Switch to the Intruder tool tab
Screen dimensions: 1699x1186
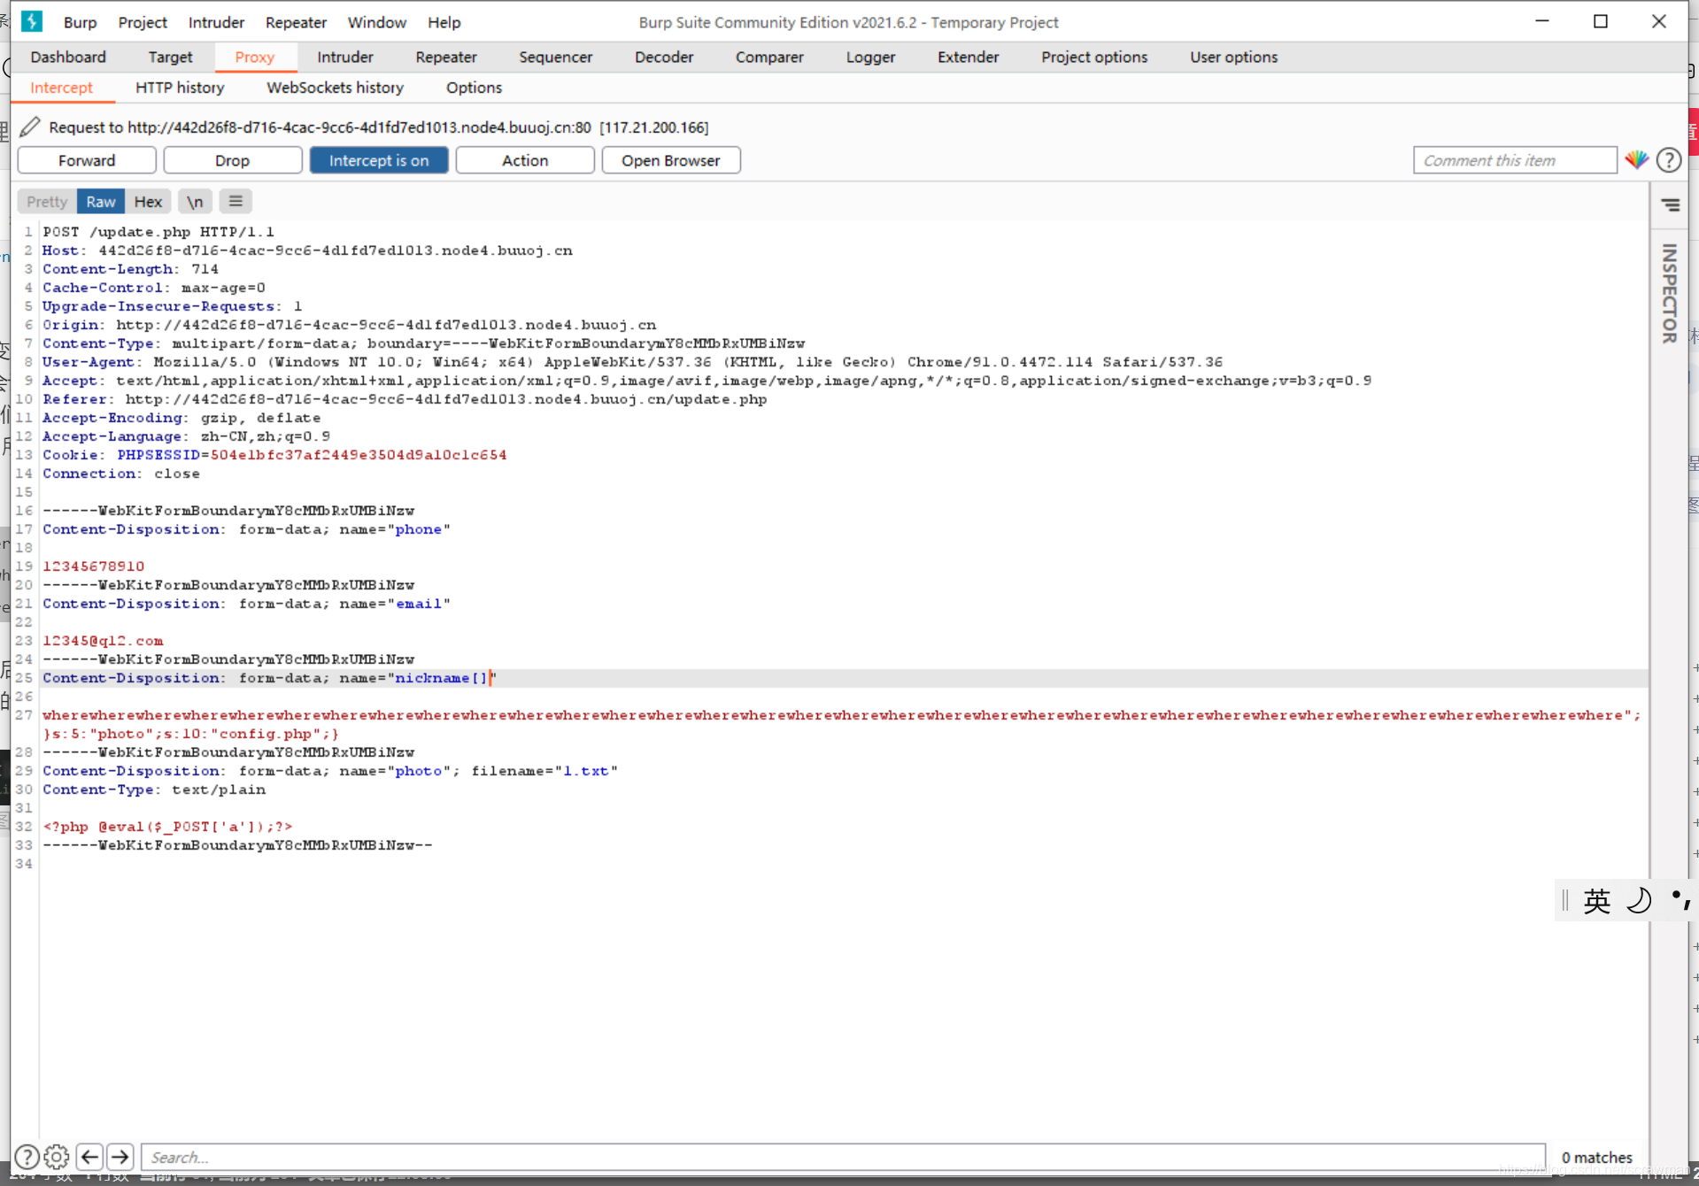(345, 57)
